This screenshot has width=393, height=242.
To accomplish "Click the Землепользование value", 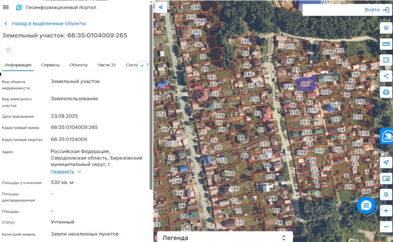I will pos(75,99).
